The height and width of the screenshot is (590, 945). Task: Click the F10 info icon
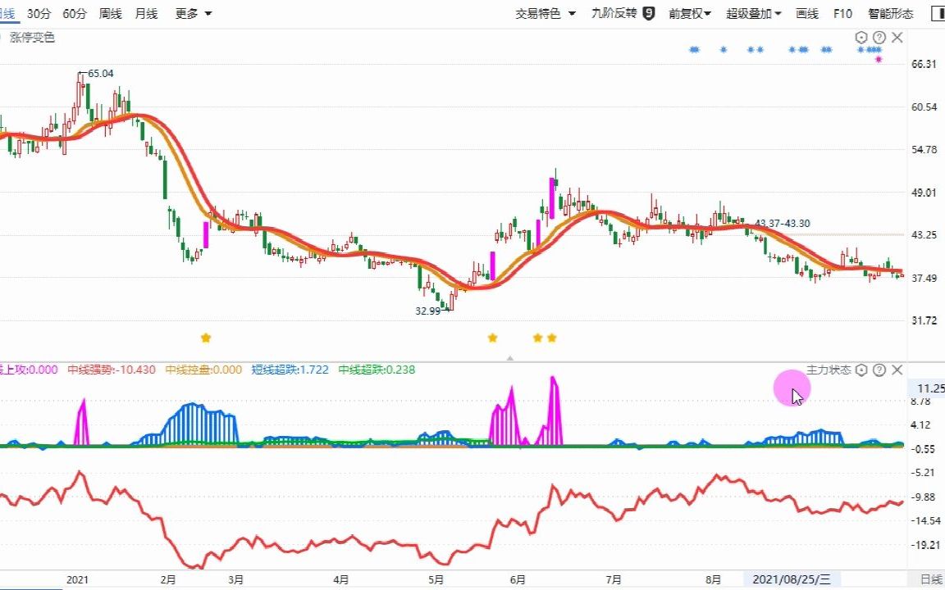point(842,14)
